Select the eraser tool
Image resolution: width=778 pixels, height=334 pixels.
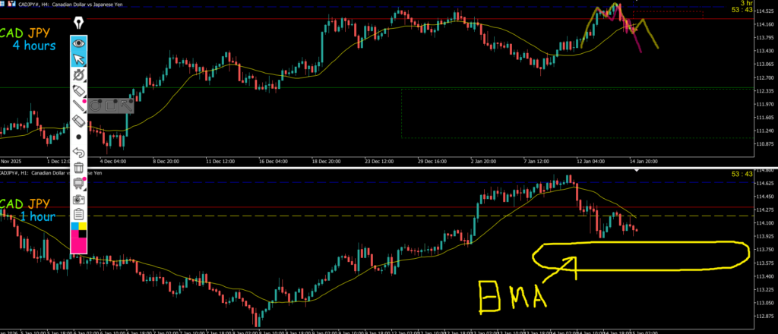79,121
